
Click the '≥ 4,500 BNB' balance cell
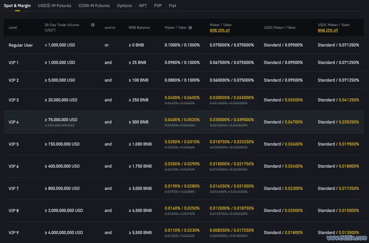click(x=140, y=210)
